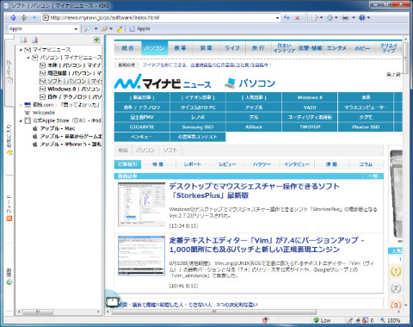Select the 総合 site navigation tab
This screenshot has width=413, height=327.
pos(127,48)
